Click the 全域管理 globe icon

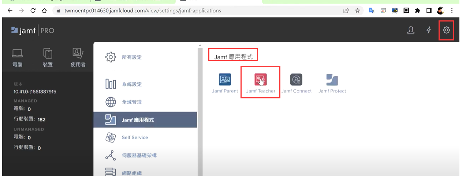click(111, 102)
